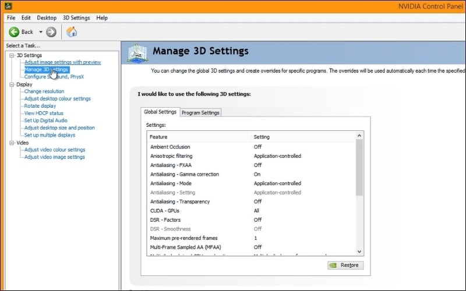Viewport: 466px width, 291px height.
Task: Select the Antialiasing - Mode row
Action: [x=252, y=183]
